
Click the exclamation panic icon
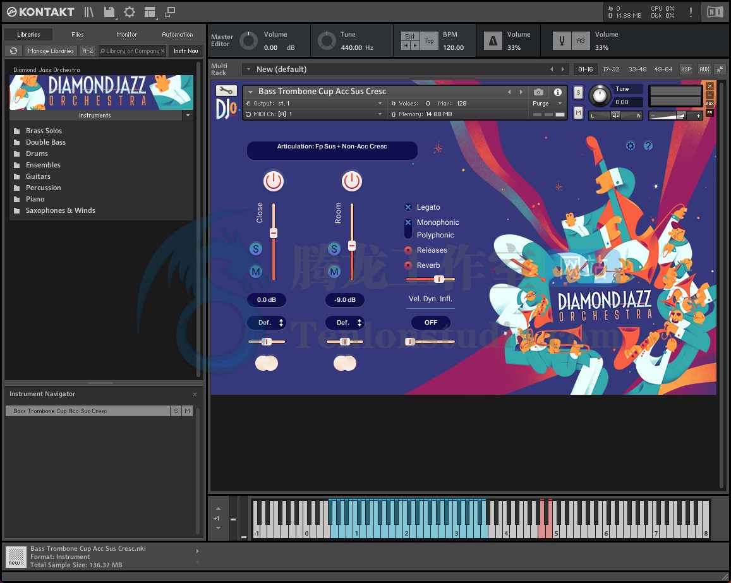[691, 12]
